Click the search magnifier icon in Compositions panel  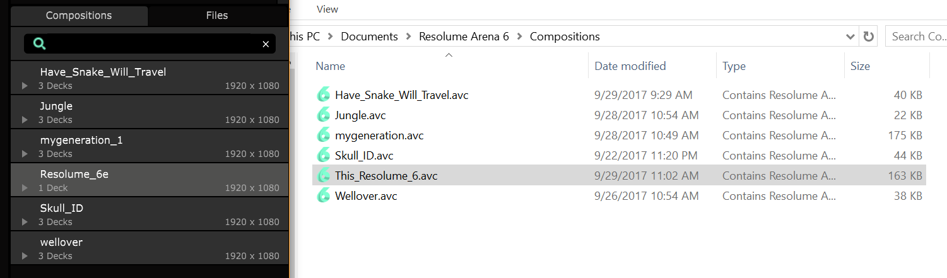pos(39,43)
